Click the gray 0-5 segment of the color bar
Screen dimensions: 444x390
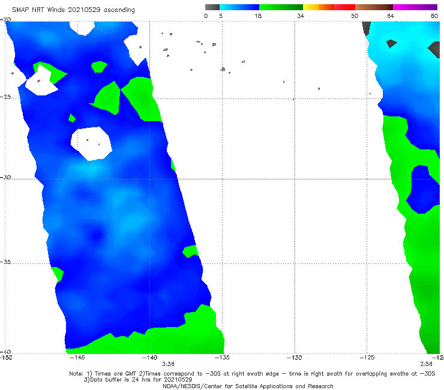(x=212, y=7)
